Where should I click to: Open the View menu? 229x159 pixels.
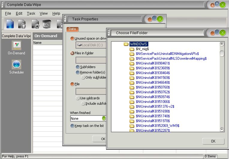(x=44, y=13)
